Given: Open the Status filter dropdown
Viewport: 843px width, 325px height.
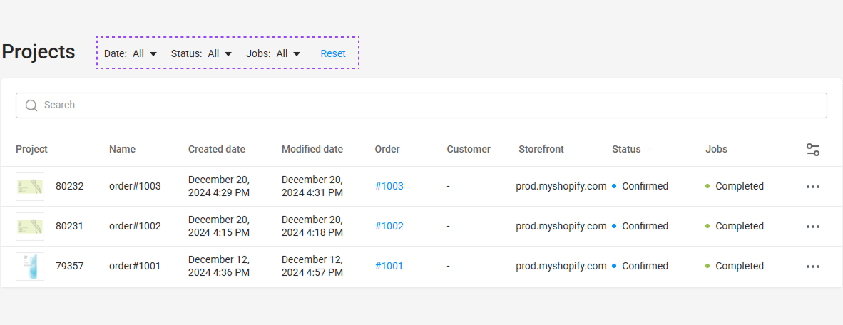Looking at the screenshot, I should point(201,53).
